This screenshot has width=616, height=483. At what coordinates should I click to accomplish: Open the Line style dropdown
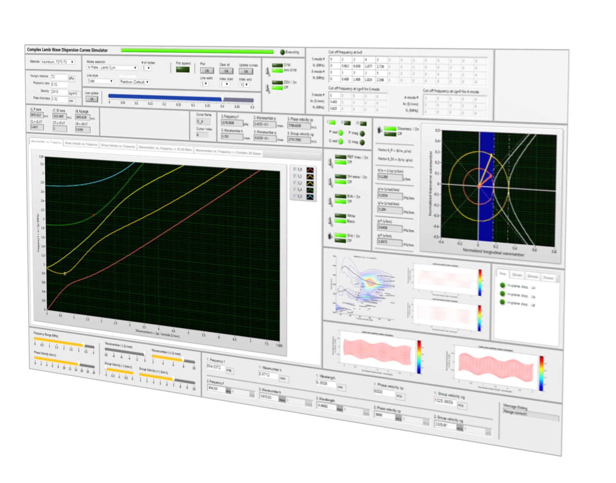pyautogui.click(x=100, y=81)
